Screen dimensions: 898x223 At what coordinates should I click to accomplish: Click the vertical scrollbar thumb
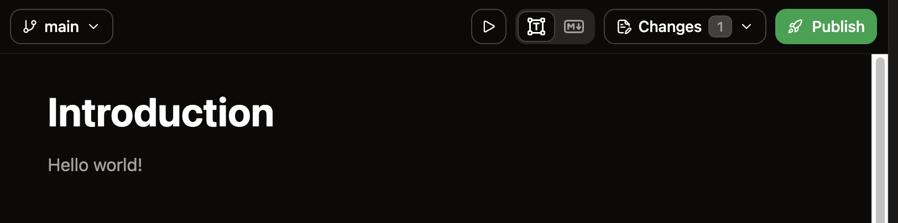click(880, 138)
